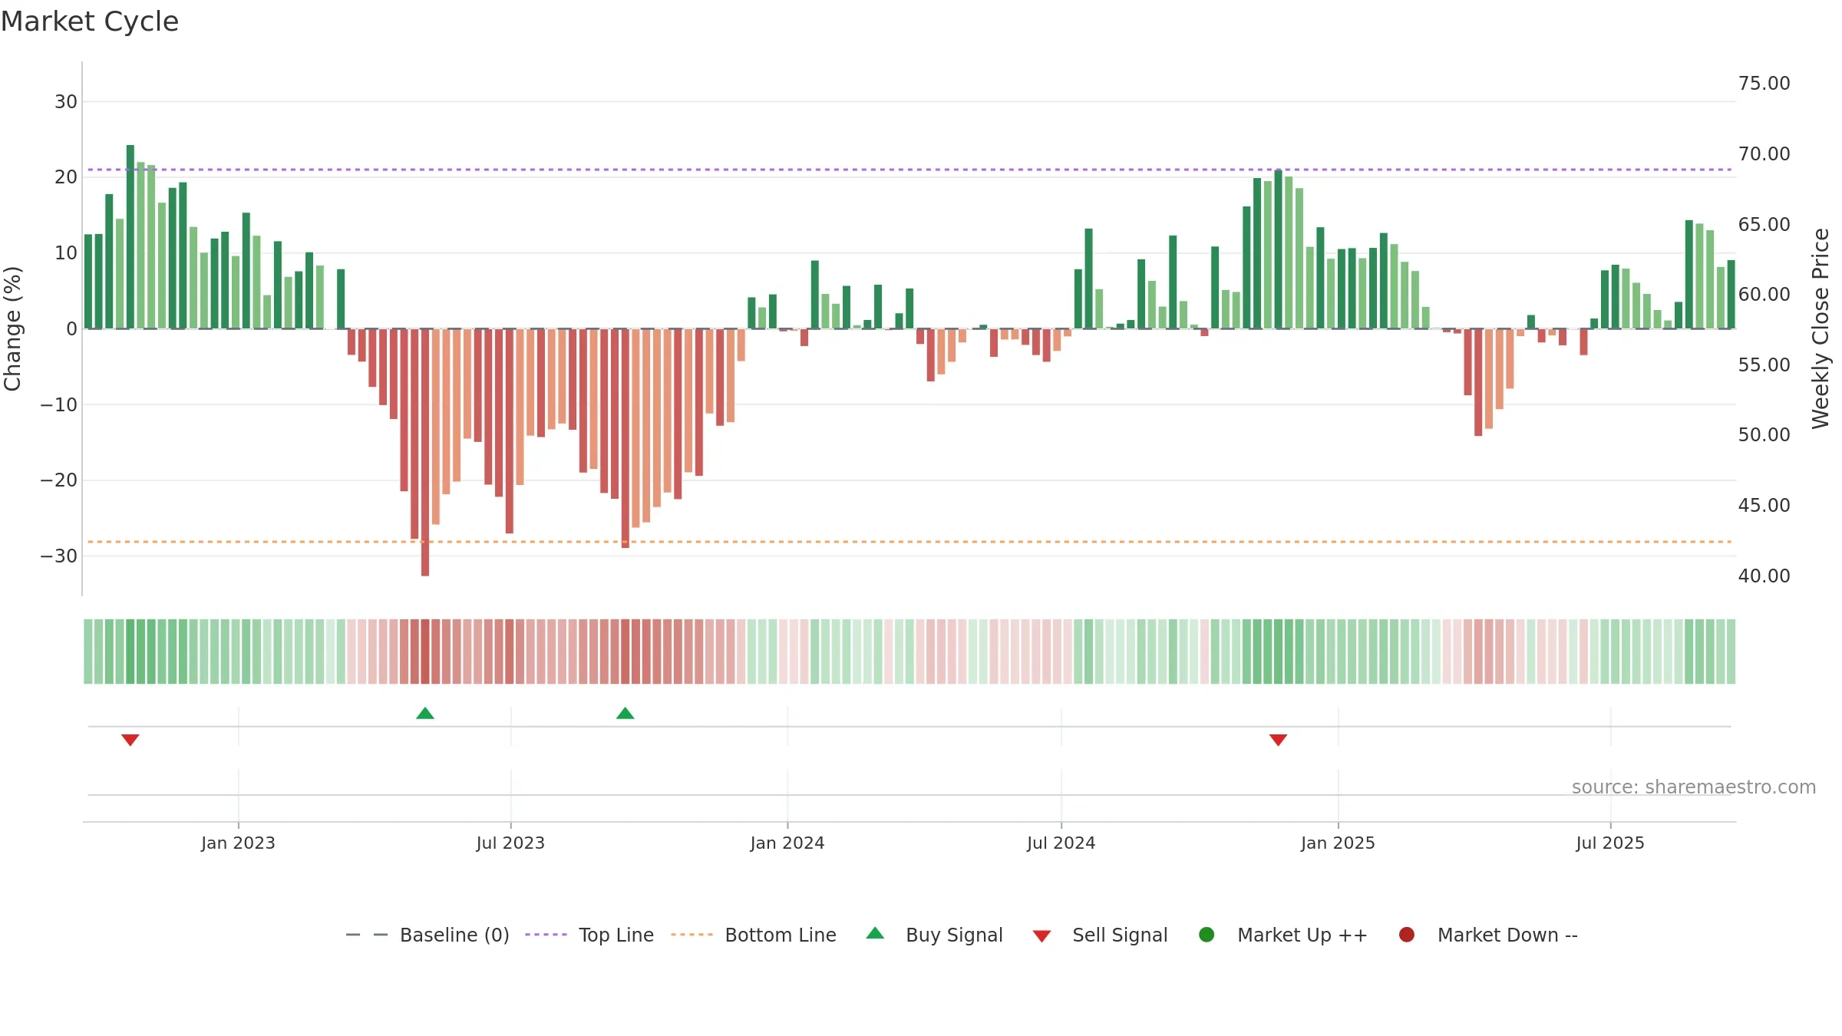Click the Jul 2024 axis label
Screen dimensions: 1842x1036
tap(1061, 843)
